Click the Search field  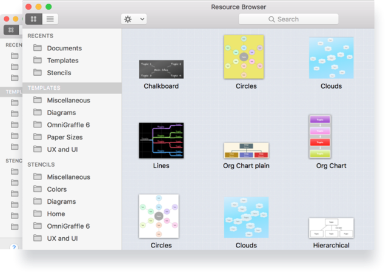pyautogui.click(x=288, y=19)
